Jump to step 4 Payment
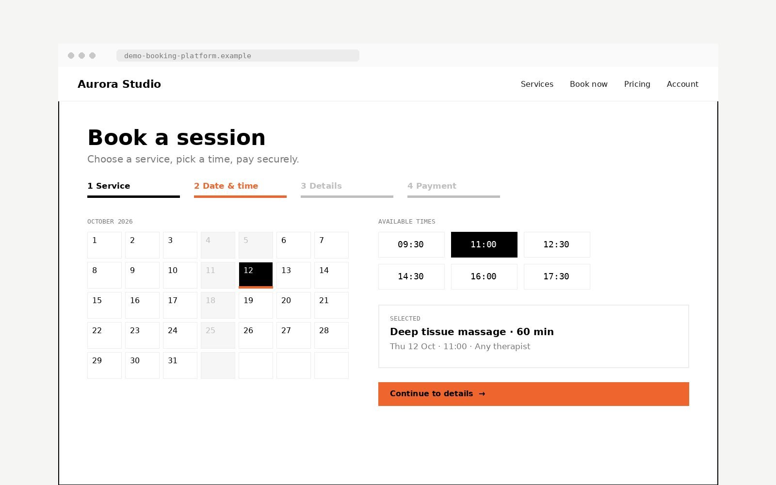The image size is (776, 485). pyautogui.click(x=453, y=189)
